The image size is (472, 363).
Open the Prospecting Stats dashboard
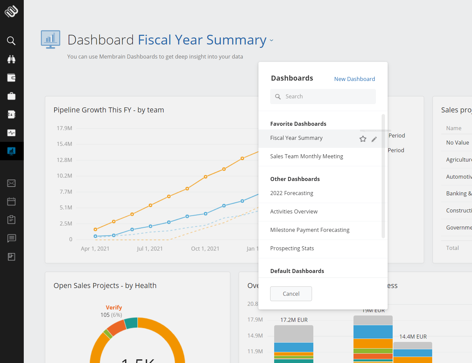[x=320, y=249]
